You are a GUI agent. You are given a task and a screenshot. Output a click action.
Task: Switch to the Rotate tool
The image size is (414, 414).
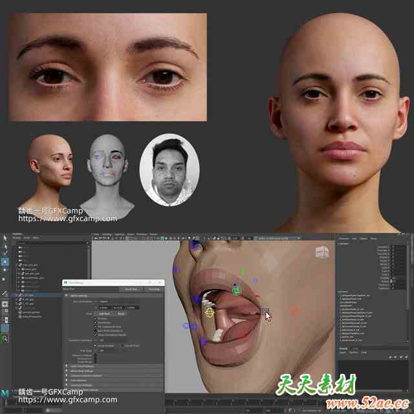coord(5,270)
